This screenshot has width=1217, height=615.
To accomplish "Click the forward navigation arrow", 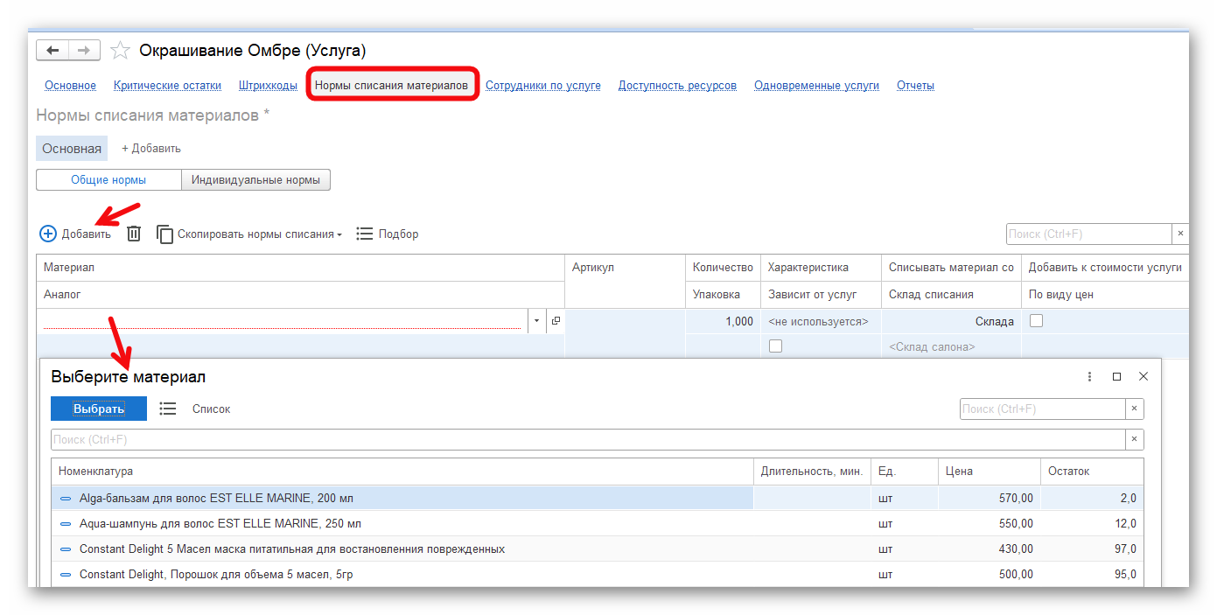I will [x=84, y=51].
